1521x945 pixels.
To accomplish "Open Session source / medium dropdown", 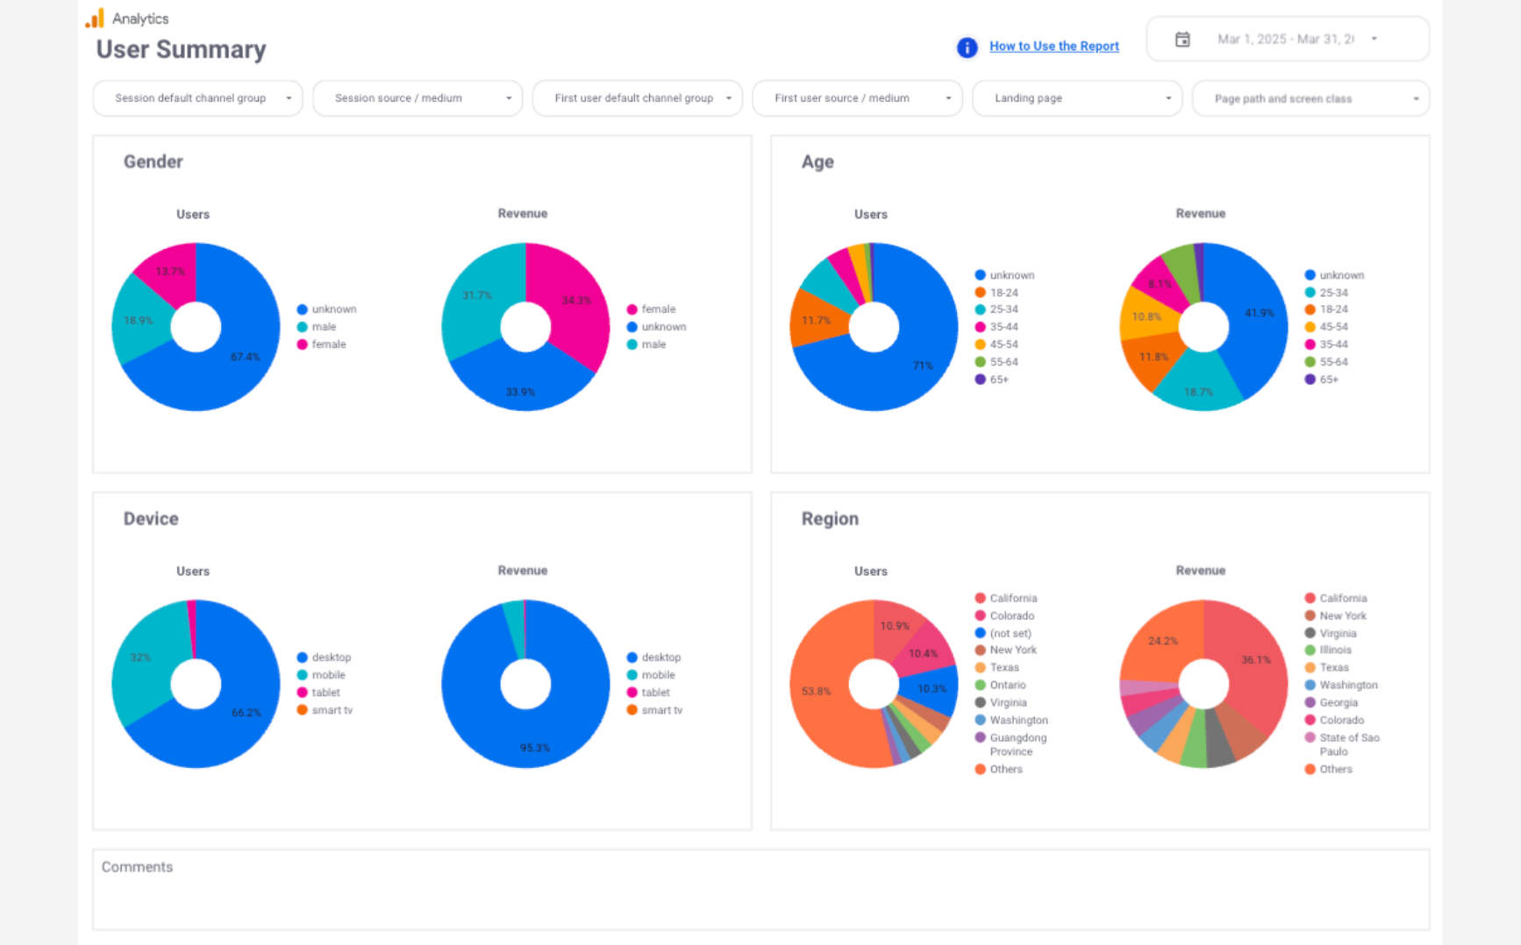I will (x=418, y=98).
